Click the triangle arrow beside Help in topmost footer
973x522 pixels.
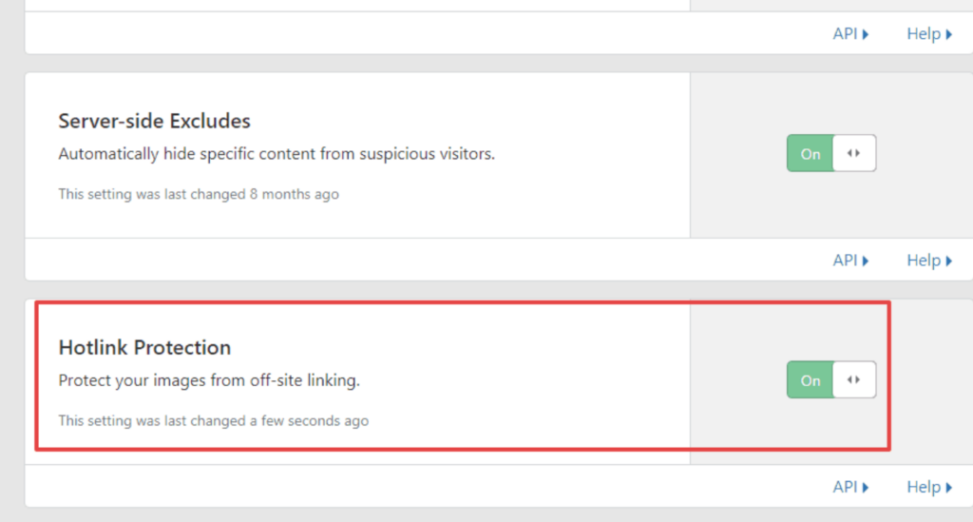(x=948, y=34)
